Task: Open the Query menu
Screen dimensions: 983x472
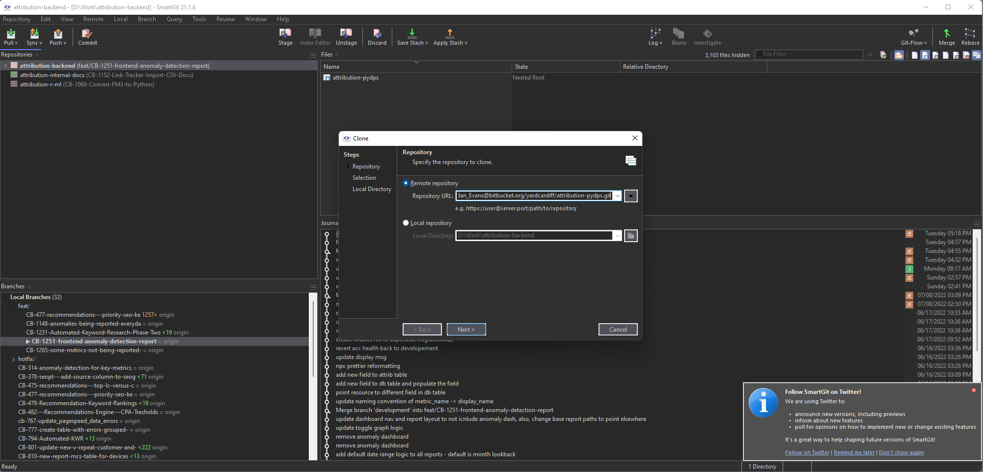Action: (x=174, y=19)
